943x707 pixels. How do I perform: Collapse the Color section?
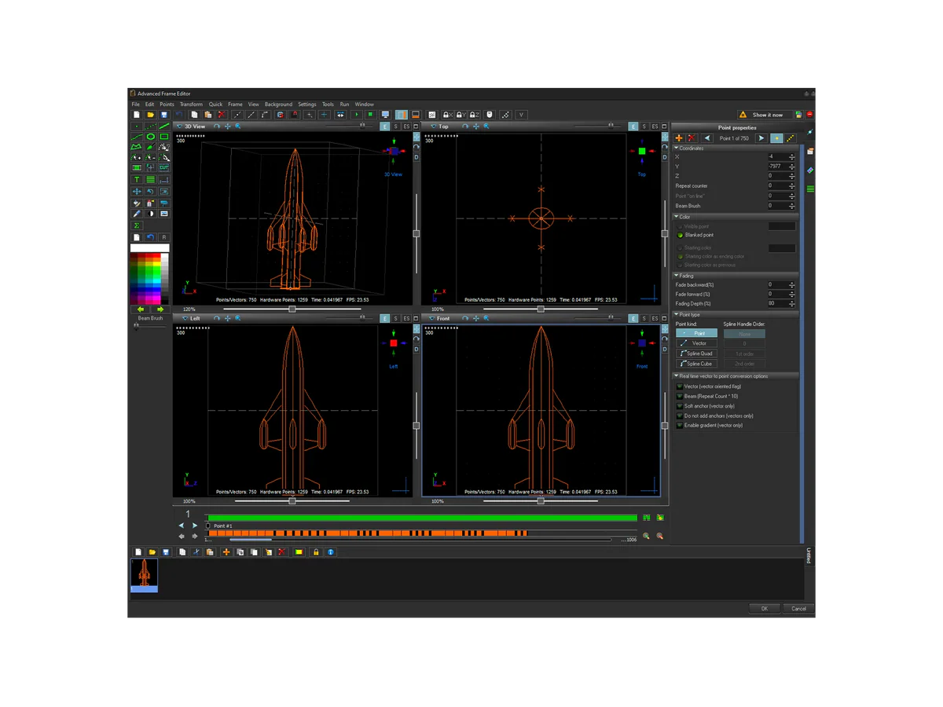(677, 217)
